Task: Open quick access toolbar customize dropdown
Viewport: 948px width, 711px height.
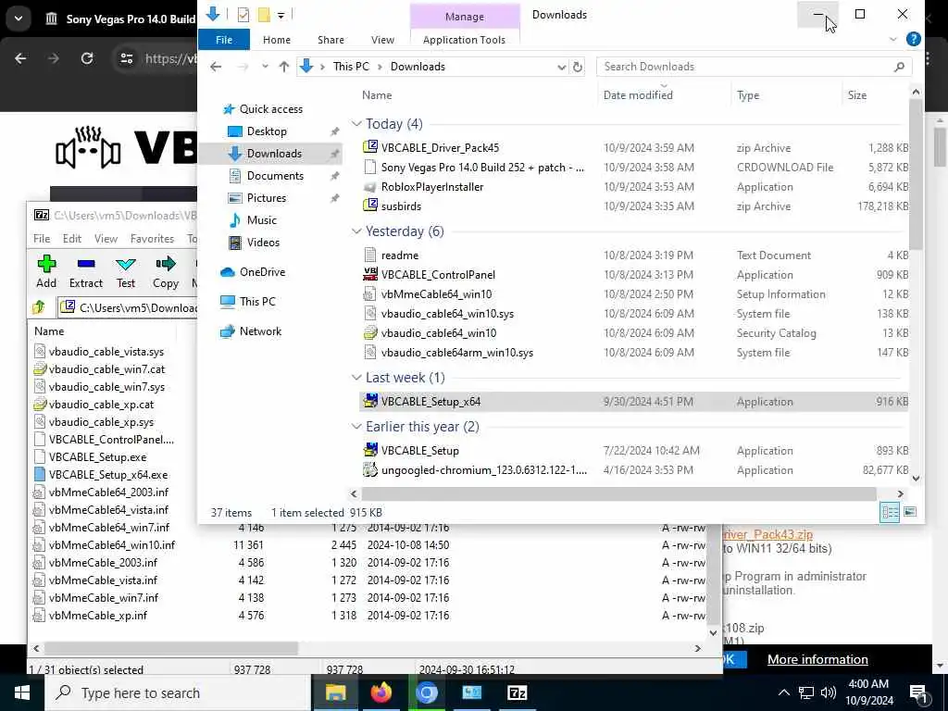Action: [281, 15]
